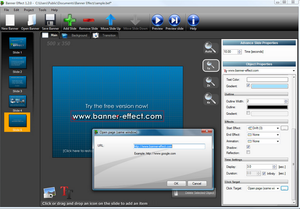Save the banner with floppy disk icon
Screen dimensions: 300x209
[x=50, y=20]
